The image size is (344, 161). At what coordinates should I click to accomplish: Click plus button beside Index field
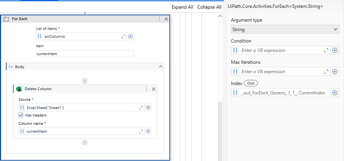coord(335,93)
